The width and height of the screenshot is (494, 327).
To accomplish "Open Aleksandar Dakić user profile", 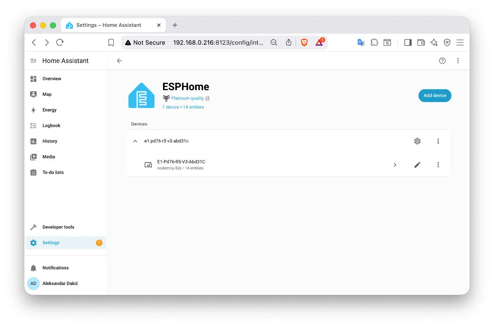I will point(66,283).
